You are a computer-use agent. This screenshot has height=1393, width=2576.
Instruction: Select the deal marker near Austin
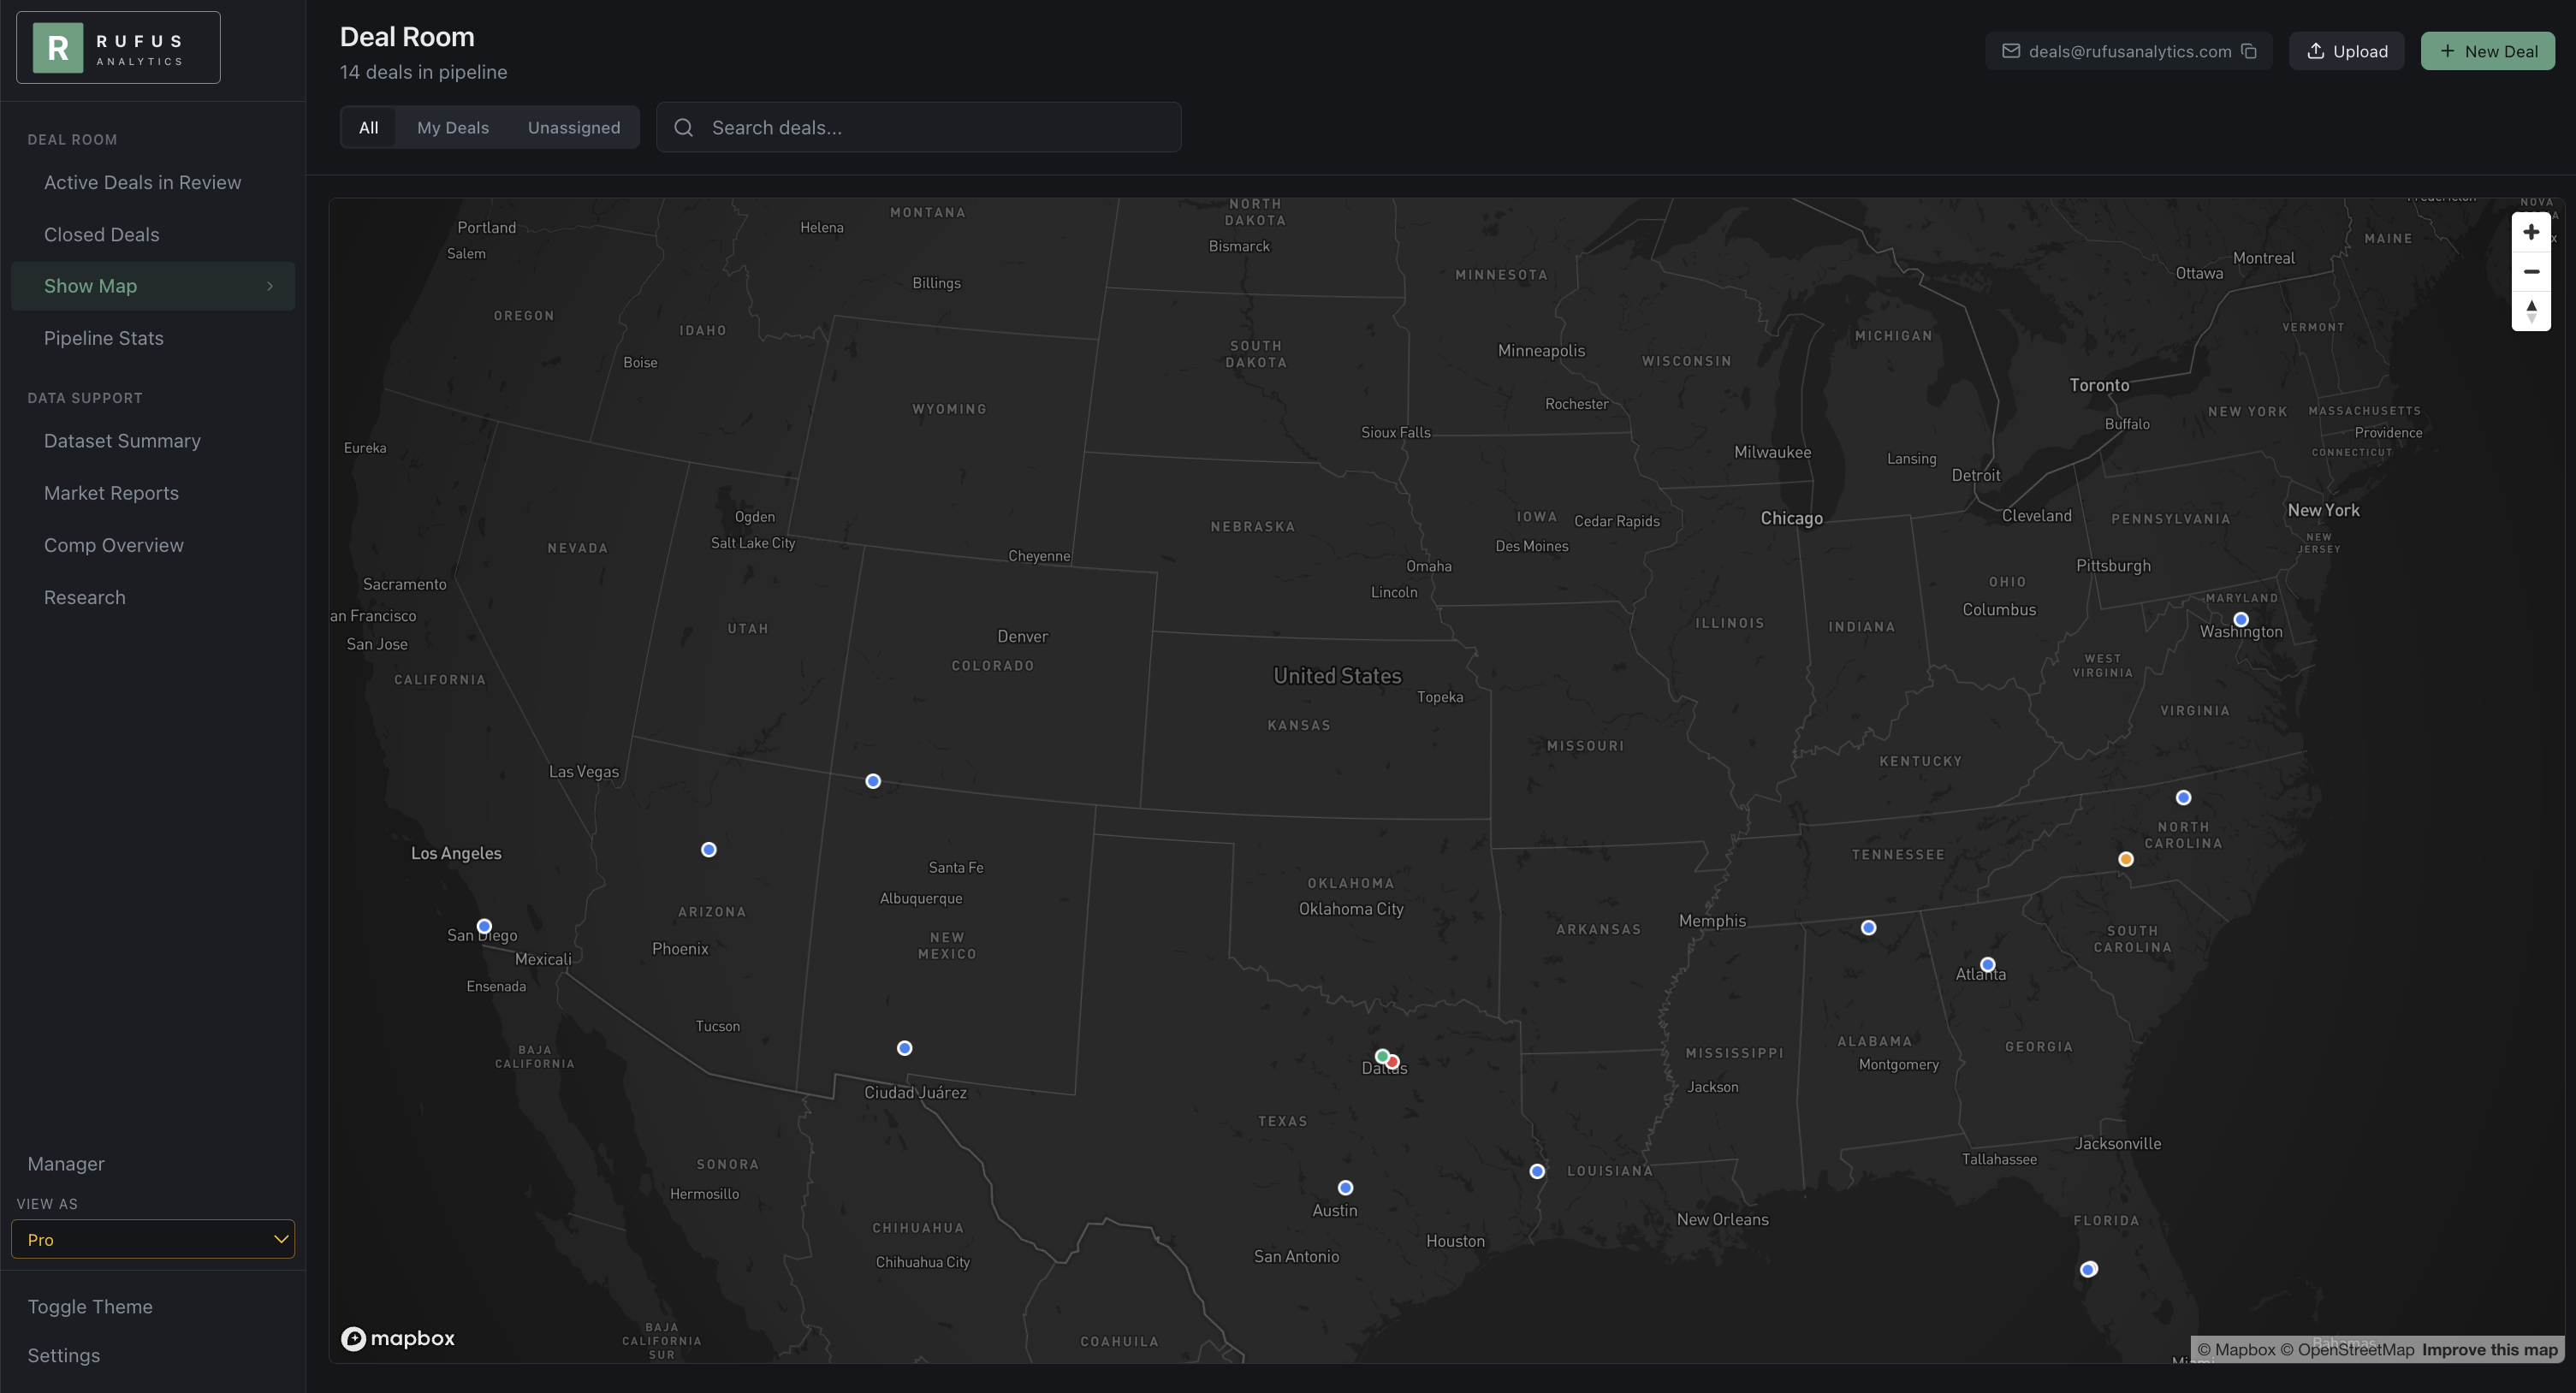(x=1346, y=1188)
